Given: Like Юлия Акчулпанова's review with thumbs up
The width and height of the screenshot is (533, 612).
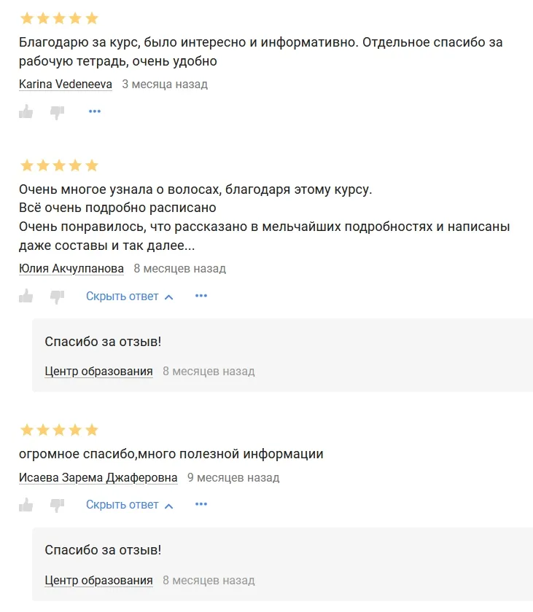Looking at the screenshot, I should 26,296.
